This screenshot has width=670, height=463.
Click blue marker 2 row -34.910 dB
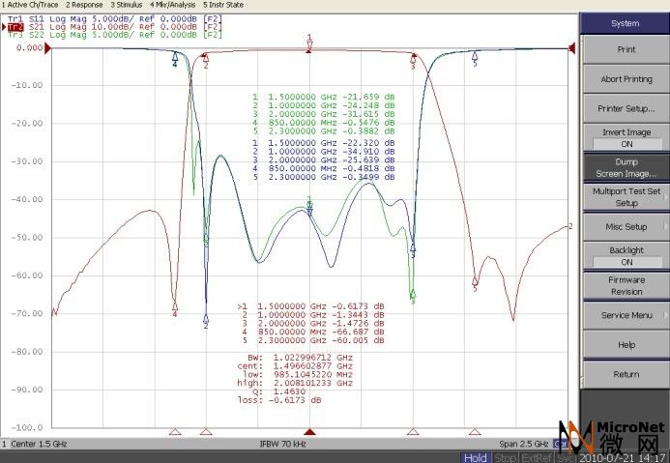(x=324, y=152)
